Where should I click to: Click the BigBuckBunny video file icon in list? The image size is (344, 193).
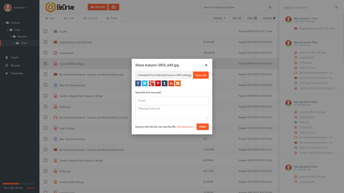(55, 42)
